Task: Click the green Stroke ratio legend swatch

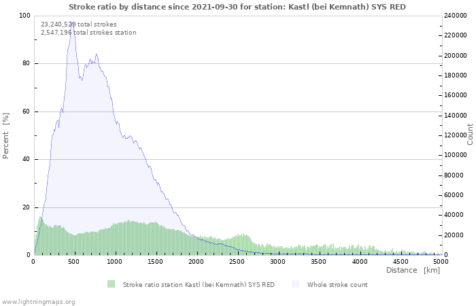Action: (111, 284)
